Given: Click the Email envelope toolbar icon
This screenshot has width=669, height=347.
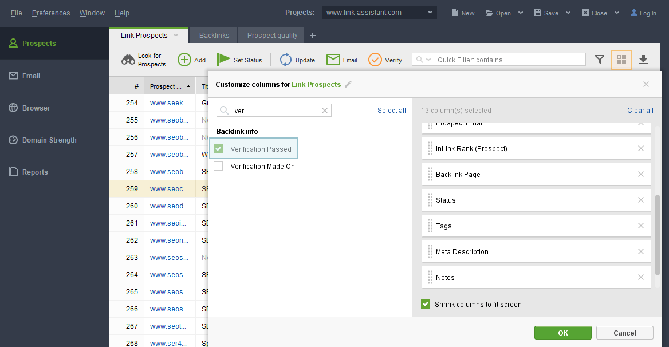Looking at the screenshot, I should click(x=333, y=60).
